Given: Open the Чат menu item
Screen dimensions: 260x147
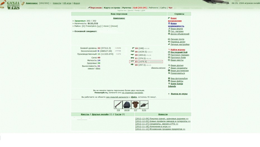Looking at the screenshot, I should pos(171,8).
